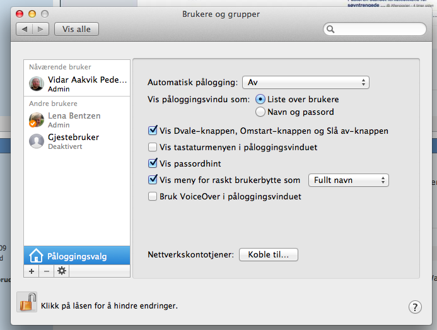437x330 pixels.
Task: Click the Nettverkskontotjener label
Action: pyautogui.click(x=191, y=255)
